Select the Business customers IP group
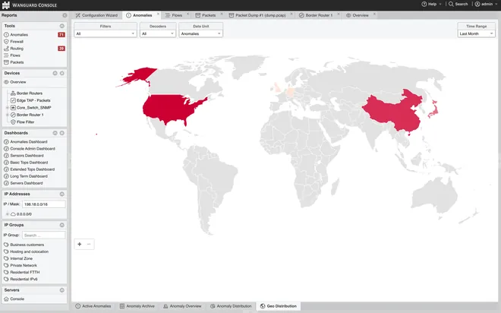The image size is (501, 313). pos(27,245)
